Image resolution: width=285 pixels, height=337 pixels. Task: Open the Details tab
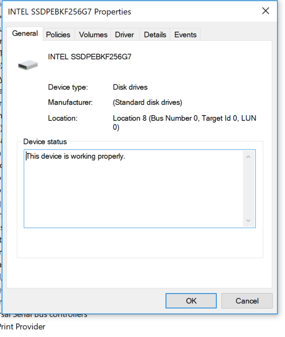click(155, 35)
